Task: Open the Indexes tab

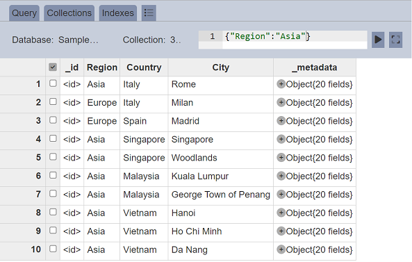Action: click(x=117, y=13)
